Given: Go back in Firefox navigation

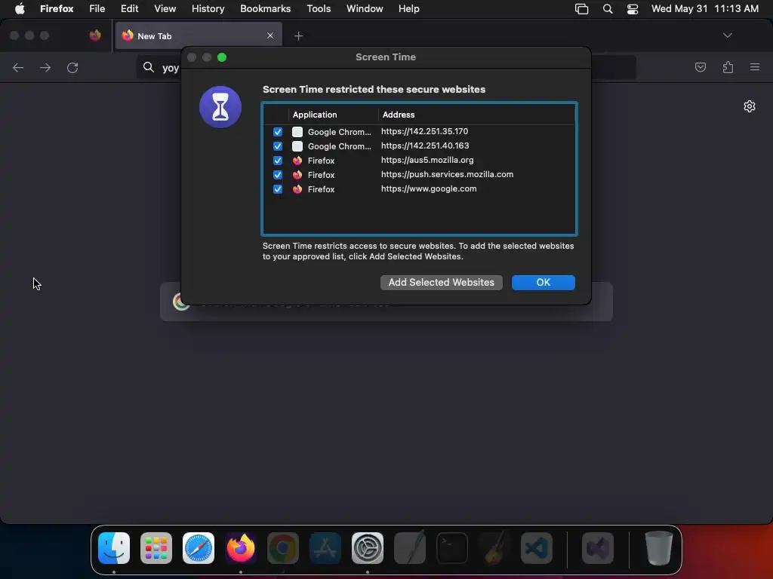Looking at the screenshot, I should point(18,67).
